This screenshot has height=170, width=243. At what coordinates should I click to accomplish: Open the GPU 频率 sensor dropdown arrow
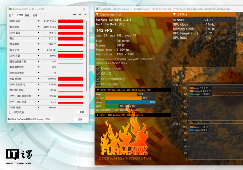38,21
